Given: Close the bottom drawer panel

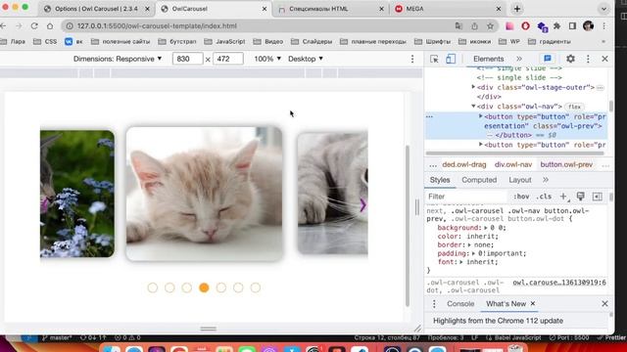Looking at the screenshot, I should [x=605, y=304].
